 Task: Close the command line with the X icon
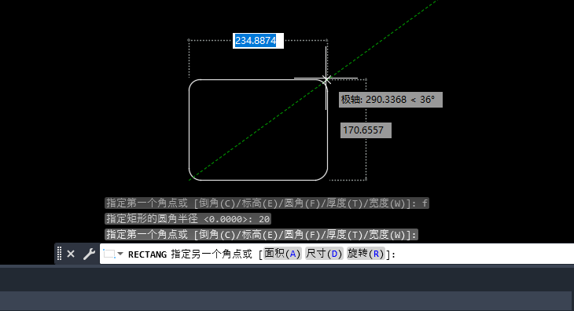coord(71,254)
